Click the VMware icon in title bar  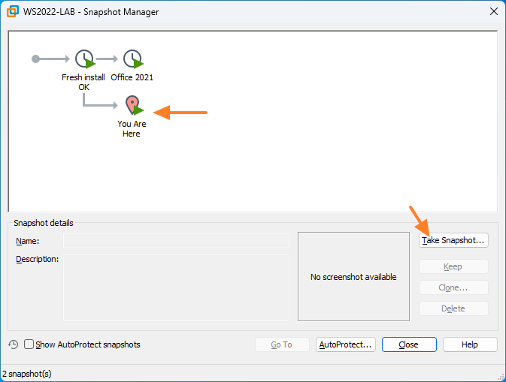tap(13, 11)
